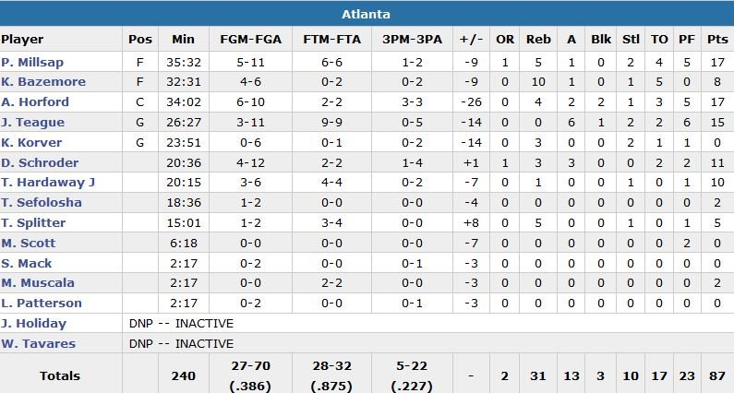Click the Pts column header

(717, 39)
